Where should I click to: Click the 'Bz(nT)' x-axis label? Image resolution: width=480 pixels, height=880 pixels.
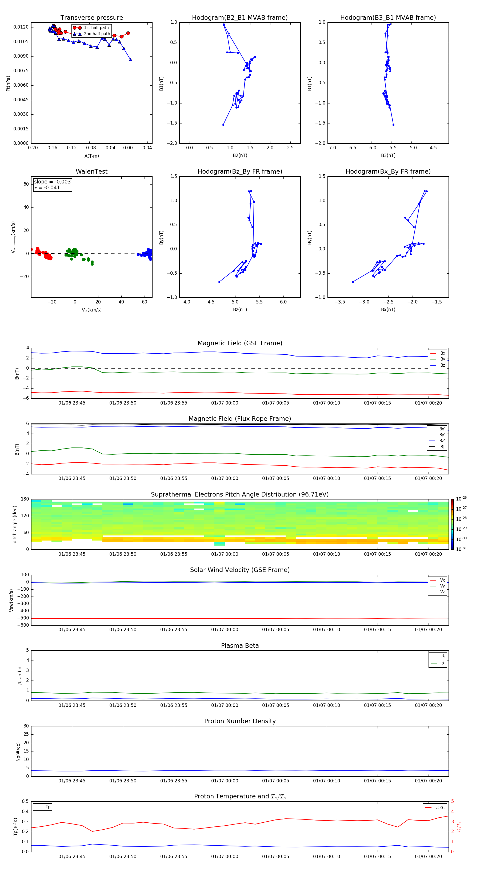[240, 310]
